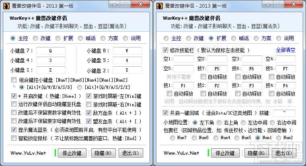Enable 改建后不保留原数字键有效性 checkbox
The height and width of the screenshot is (166, 306).
coord(14,113)
